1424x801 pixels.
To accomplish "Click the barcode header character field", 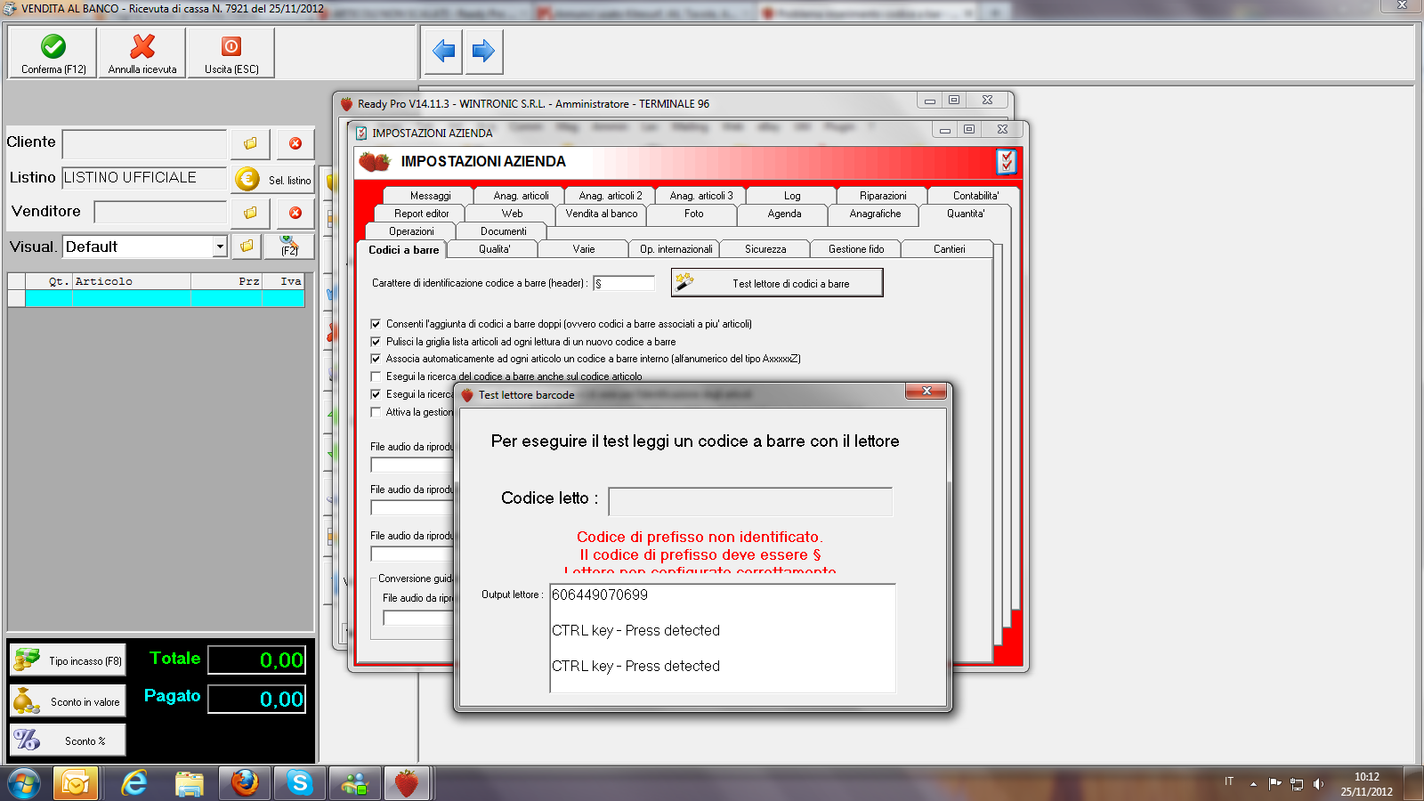I will pos(624,283).
